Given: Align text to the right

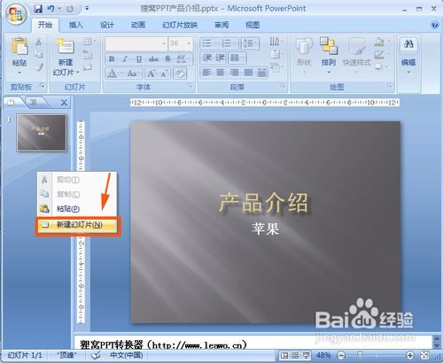Looking at the screenshot, I should (x=234, y=73).
